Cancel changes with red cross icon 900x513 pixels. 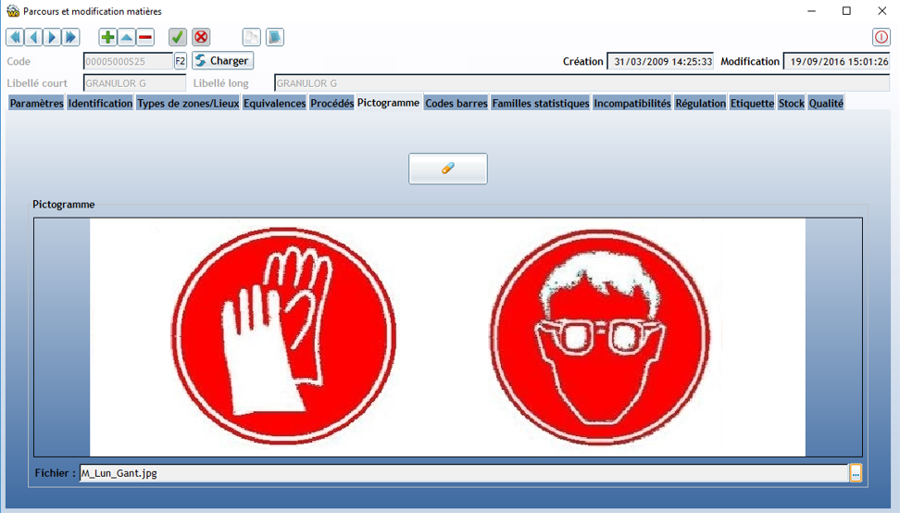(x=201, y=37)
